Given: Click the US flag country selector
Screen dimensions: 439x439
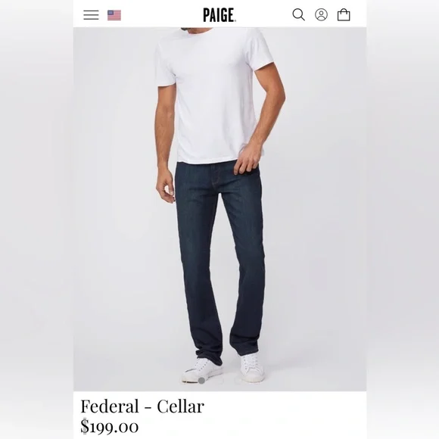Looking at the screenshot, I should tap(114, 15).
